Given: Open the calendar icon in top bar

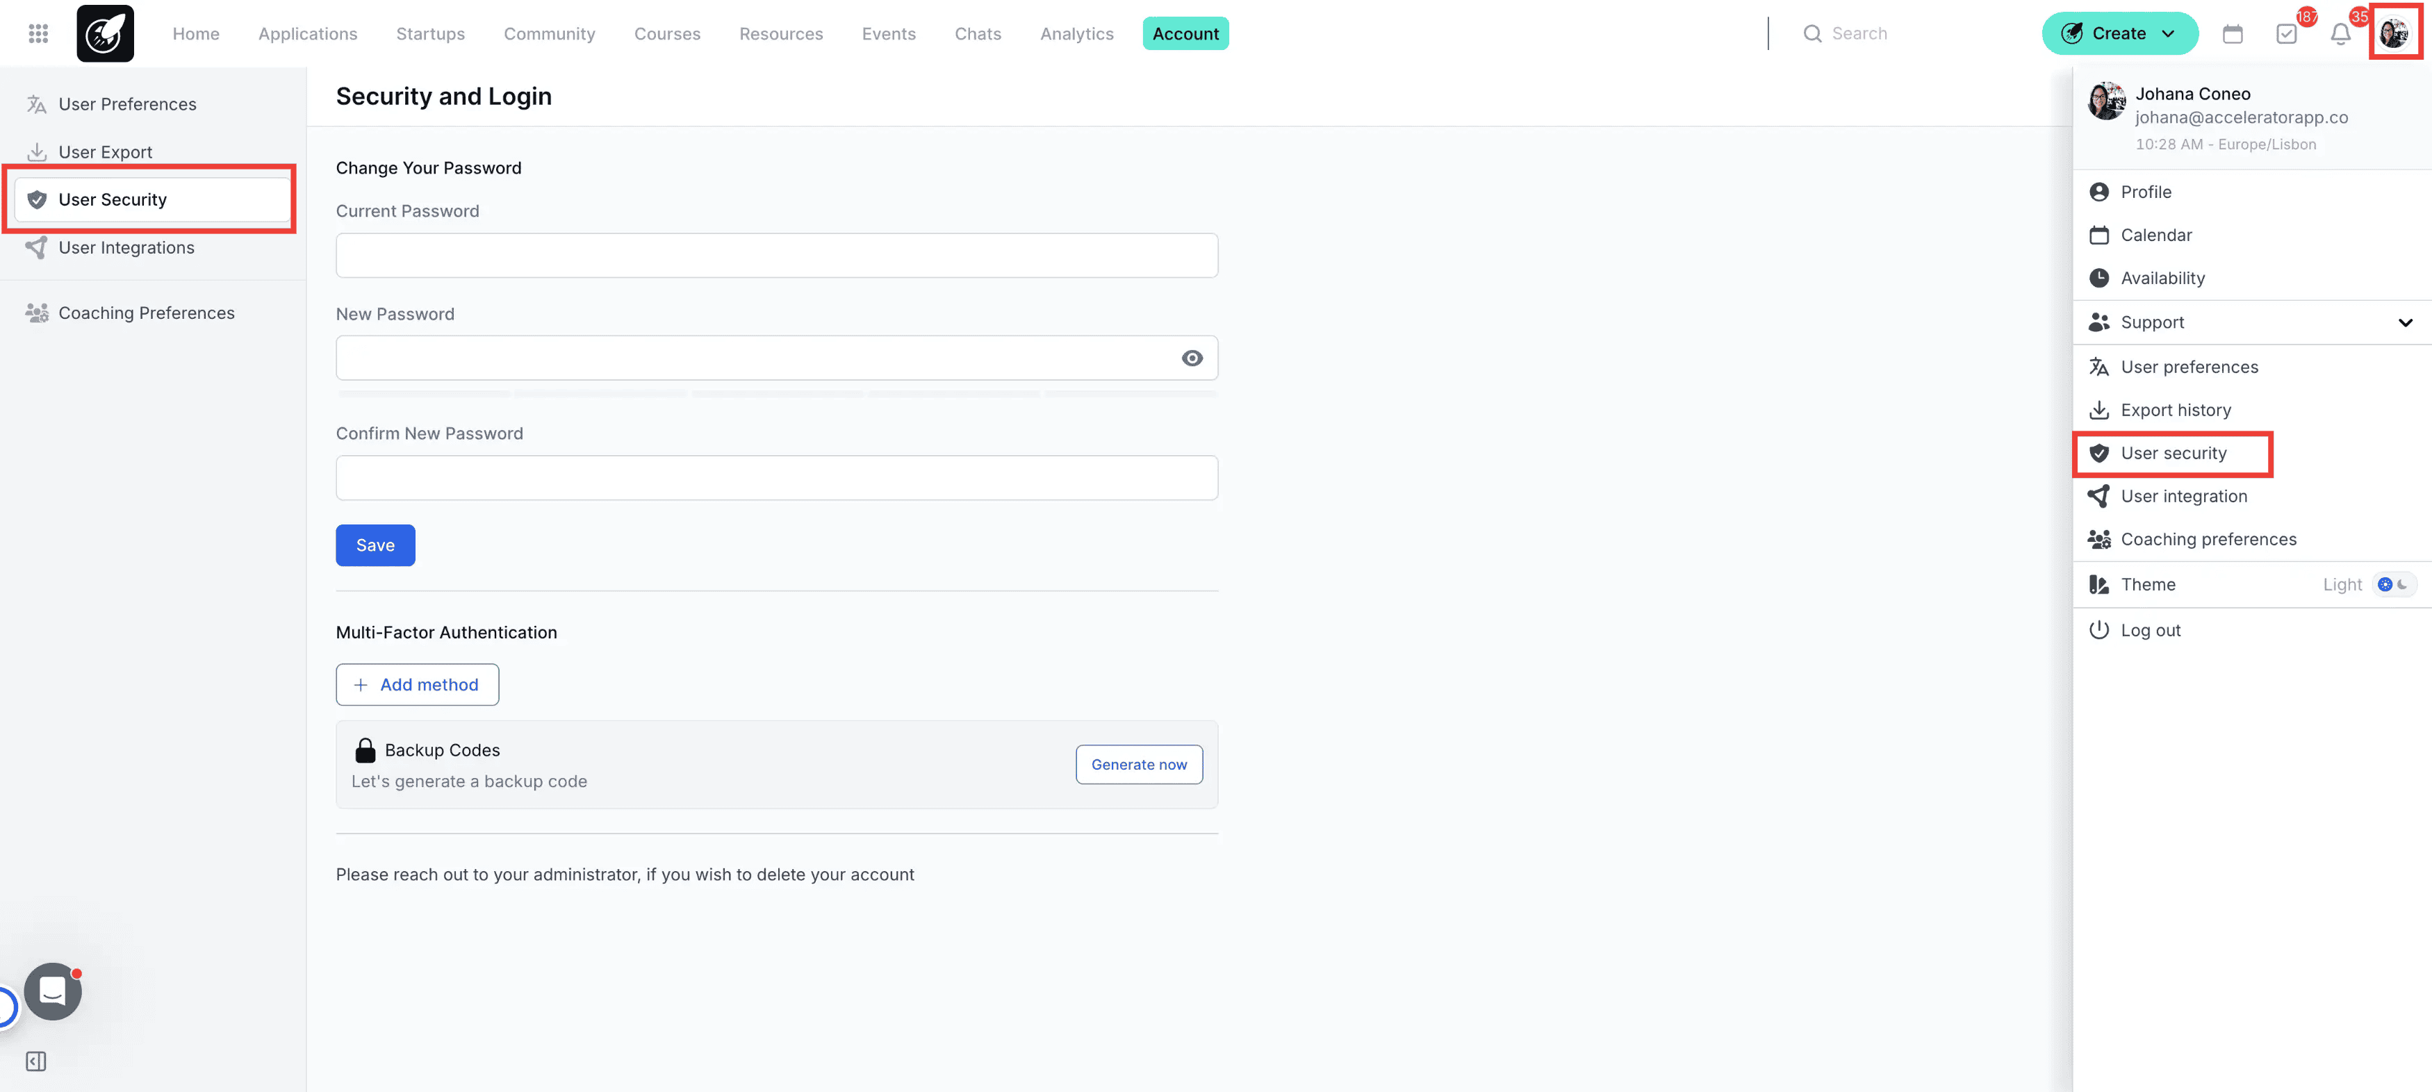Looking at the screenshot, I should (x=2232, y=34).
